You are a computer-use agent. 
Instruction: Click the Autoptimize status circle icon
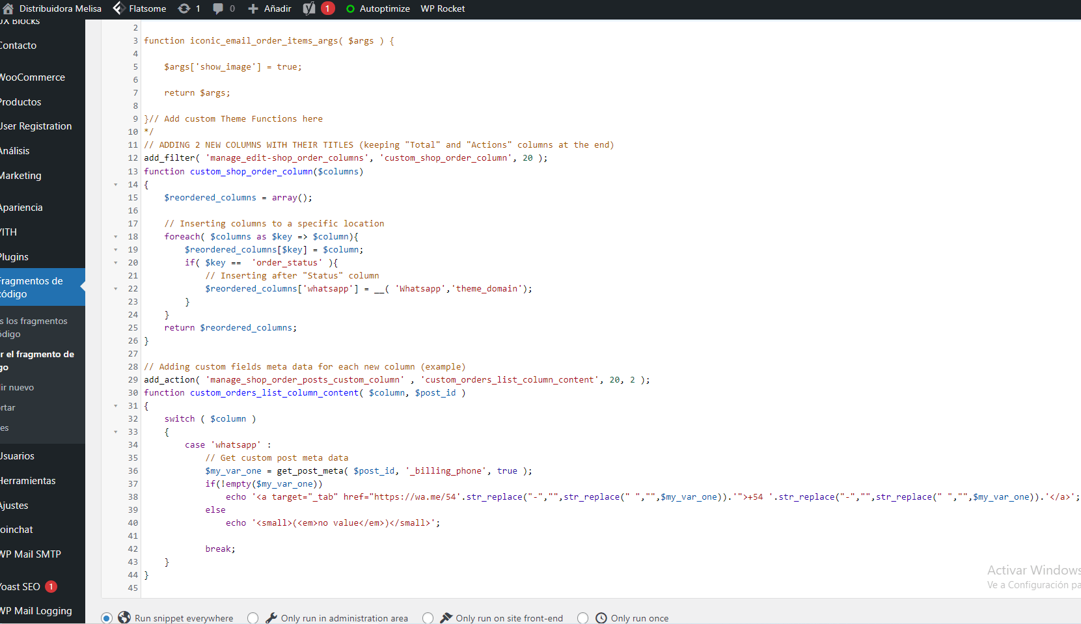[x=350, y=9]
